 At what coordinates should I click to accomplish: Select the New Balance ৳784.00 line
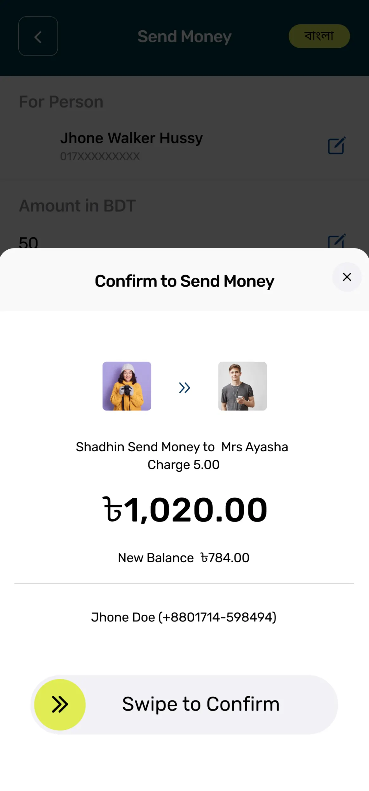pos(184,558)
